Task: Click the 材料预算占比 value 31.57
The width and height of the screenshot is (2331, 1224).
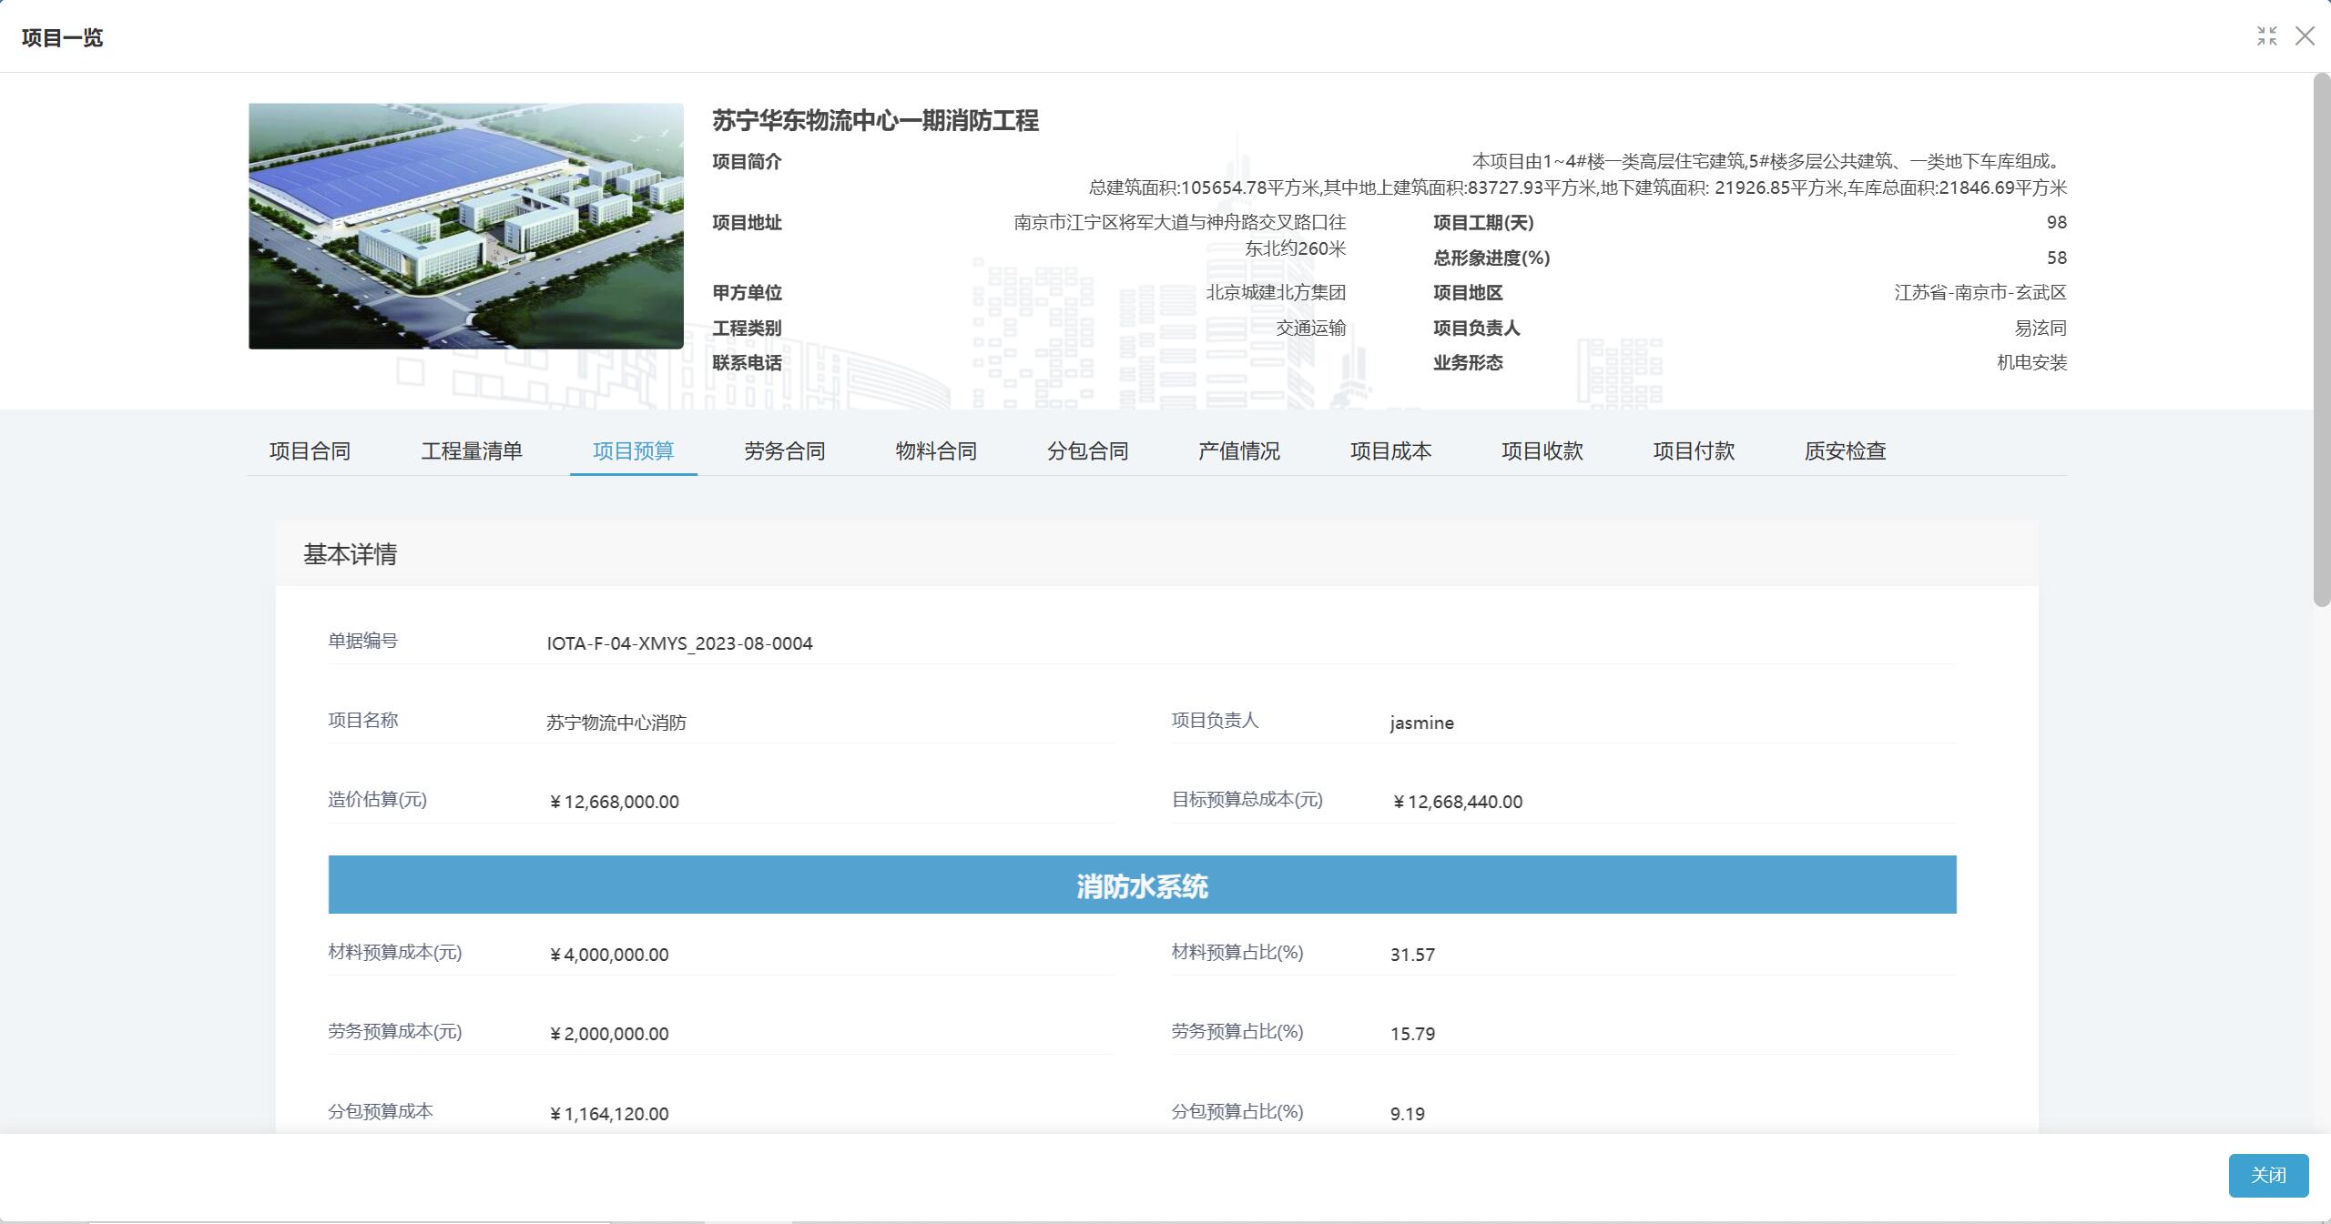Action: pyautogui.click(x=1412, y=955)
